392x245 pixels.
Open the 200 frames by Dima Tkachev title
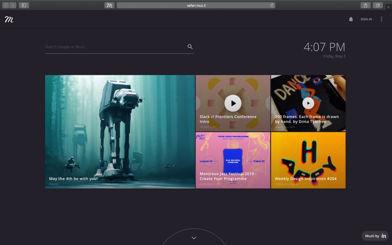pyautogui.click(x=307, y=119)
